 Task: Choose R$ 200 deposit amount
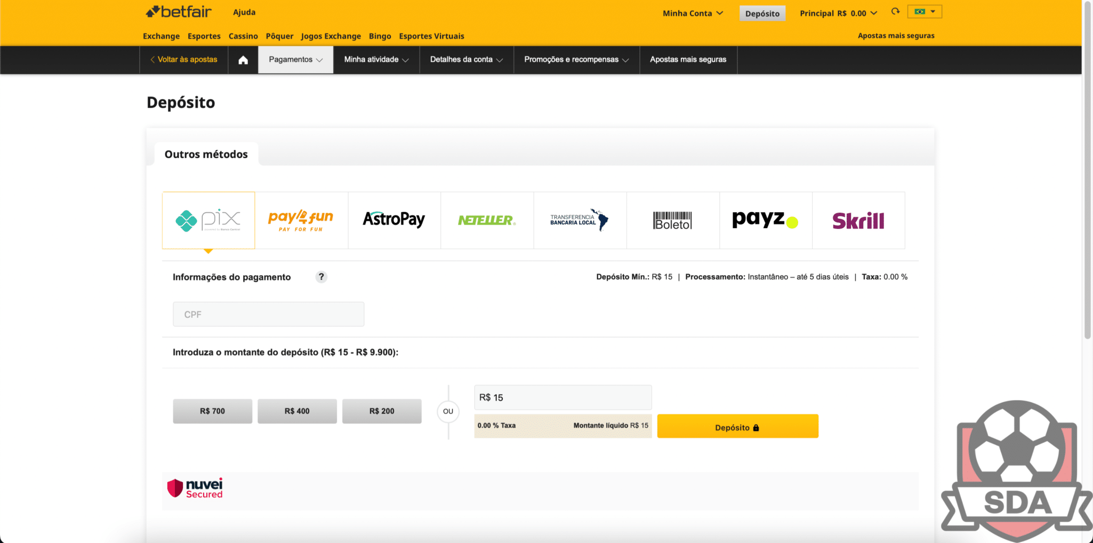382,411
